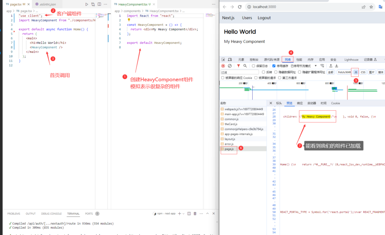The width and height of the screenshot is (385, 235).
Task: Open the 源代码/来源 Sources tab
Action: pos(271,60)
